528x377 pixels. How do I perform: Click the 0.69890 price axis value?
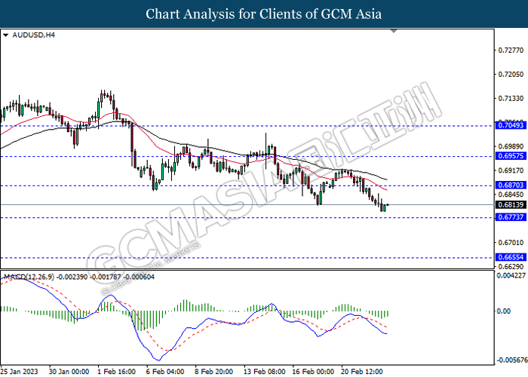point(511,146)
